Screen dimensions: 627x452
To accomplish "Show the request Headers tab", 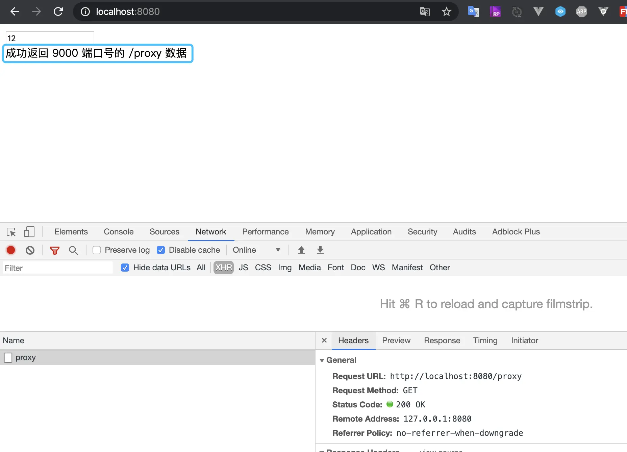I will 353,341.
